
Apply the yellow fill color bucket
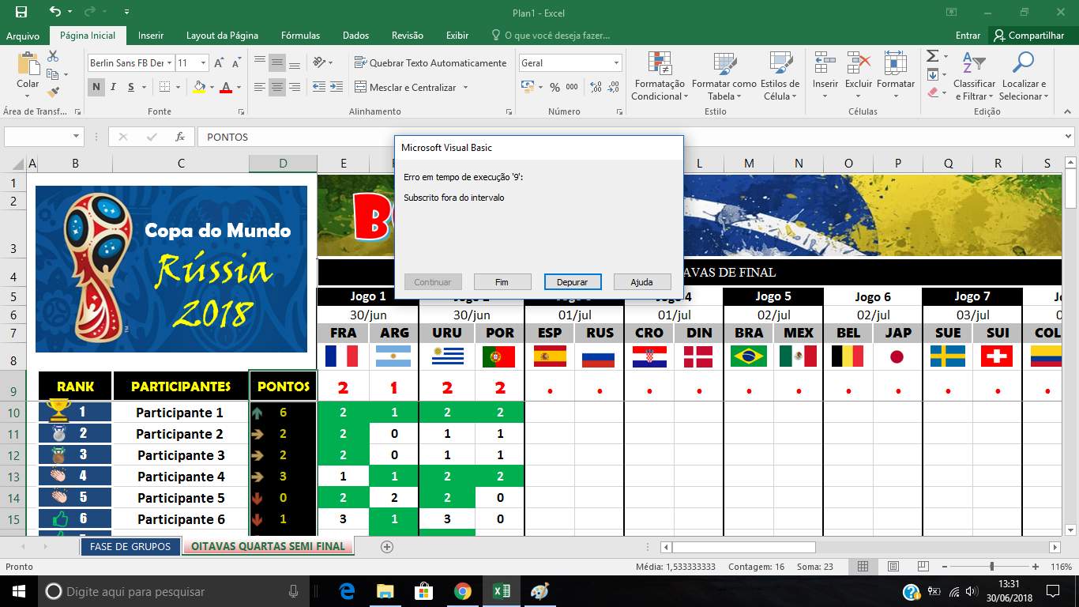click(199, 87)
